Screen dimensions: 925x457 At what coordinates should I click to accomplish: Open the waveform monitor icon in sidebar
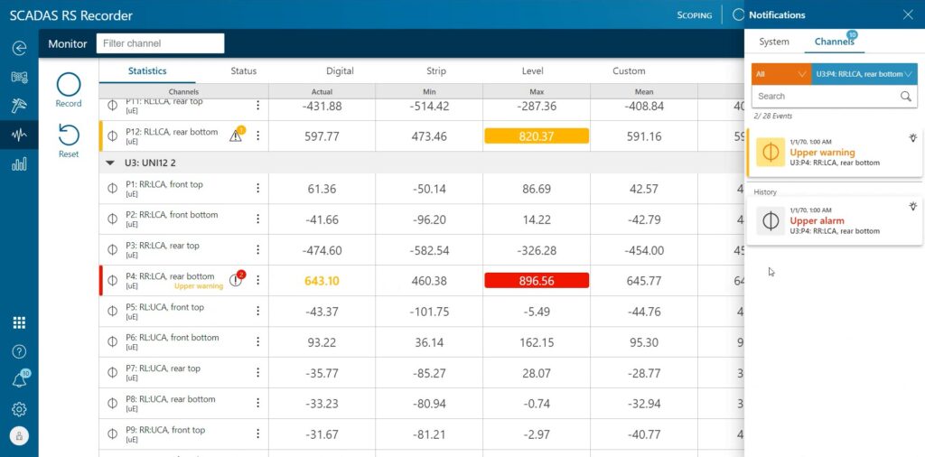click(19, 135)
